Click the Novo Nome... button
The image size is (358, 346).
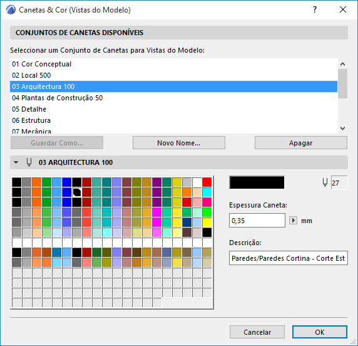point(179,143)
